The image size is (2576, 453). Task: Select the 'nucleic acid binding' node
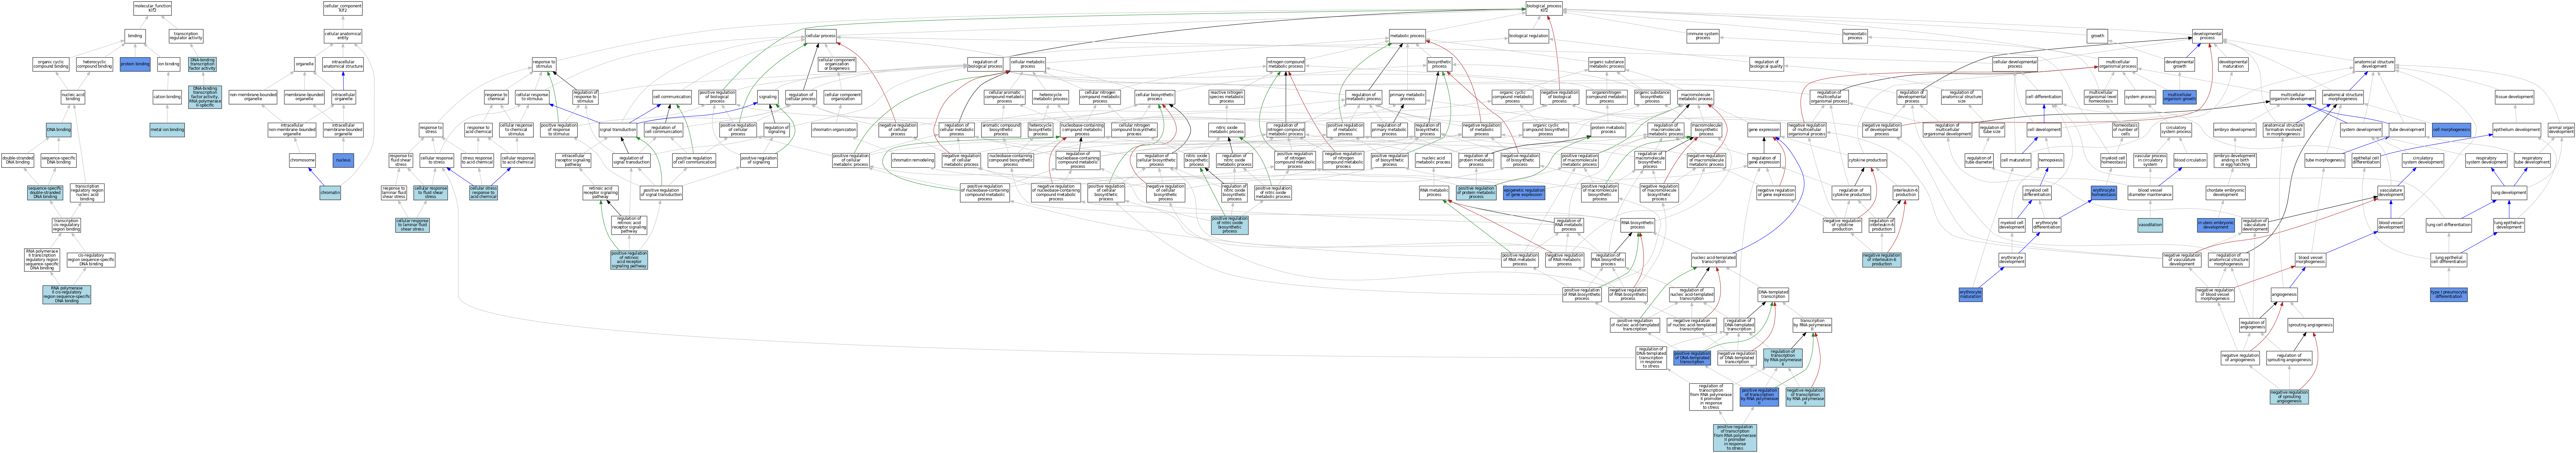click(x=73, y=97)
